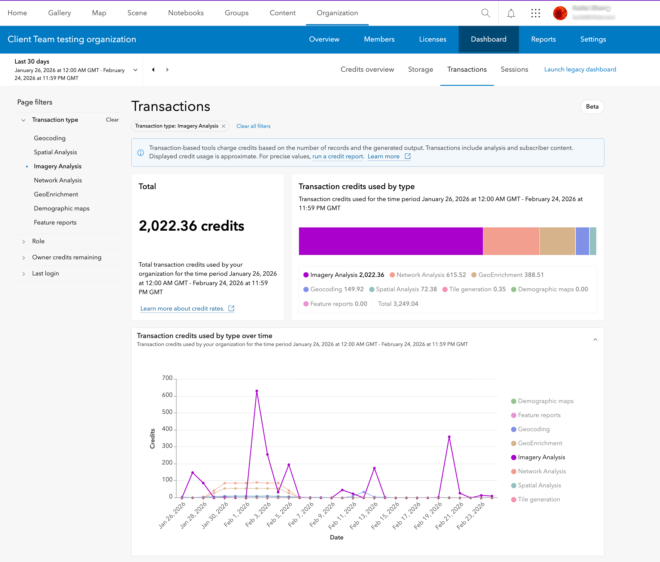
Task: Switch to the Sessions tab
Action: tap(514, 69)
